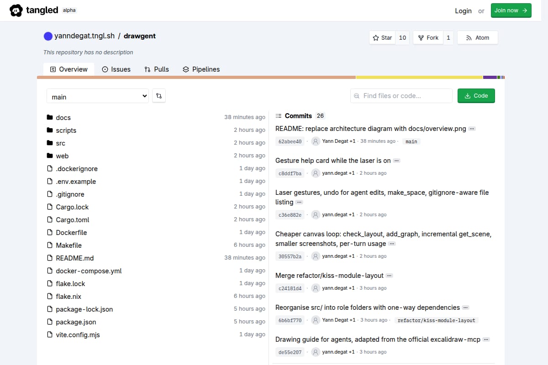
Task: Click the Cargo.lock file icon
Action: [50, 207]
